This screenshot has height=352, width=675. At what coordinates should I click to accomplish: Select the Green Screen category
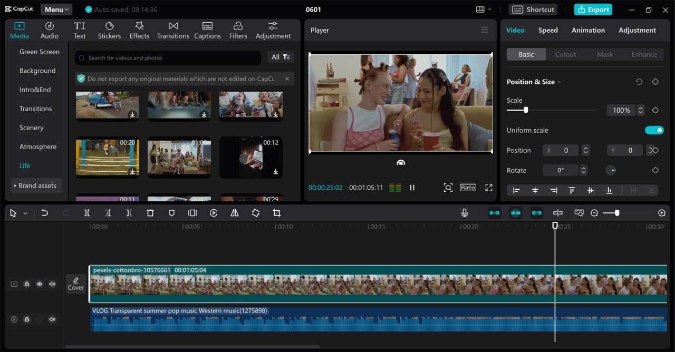40,52
